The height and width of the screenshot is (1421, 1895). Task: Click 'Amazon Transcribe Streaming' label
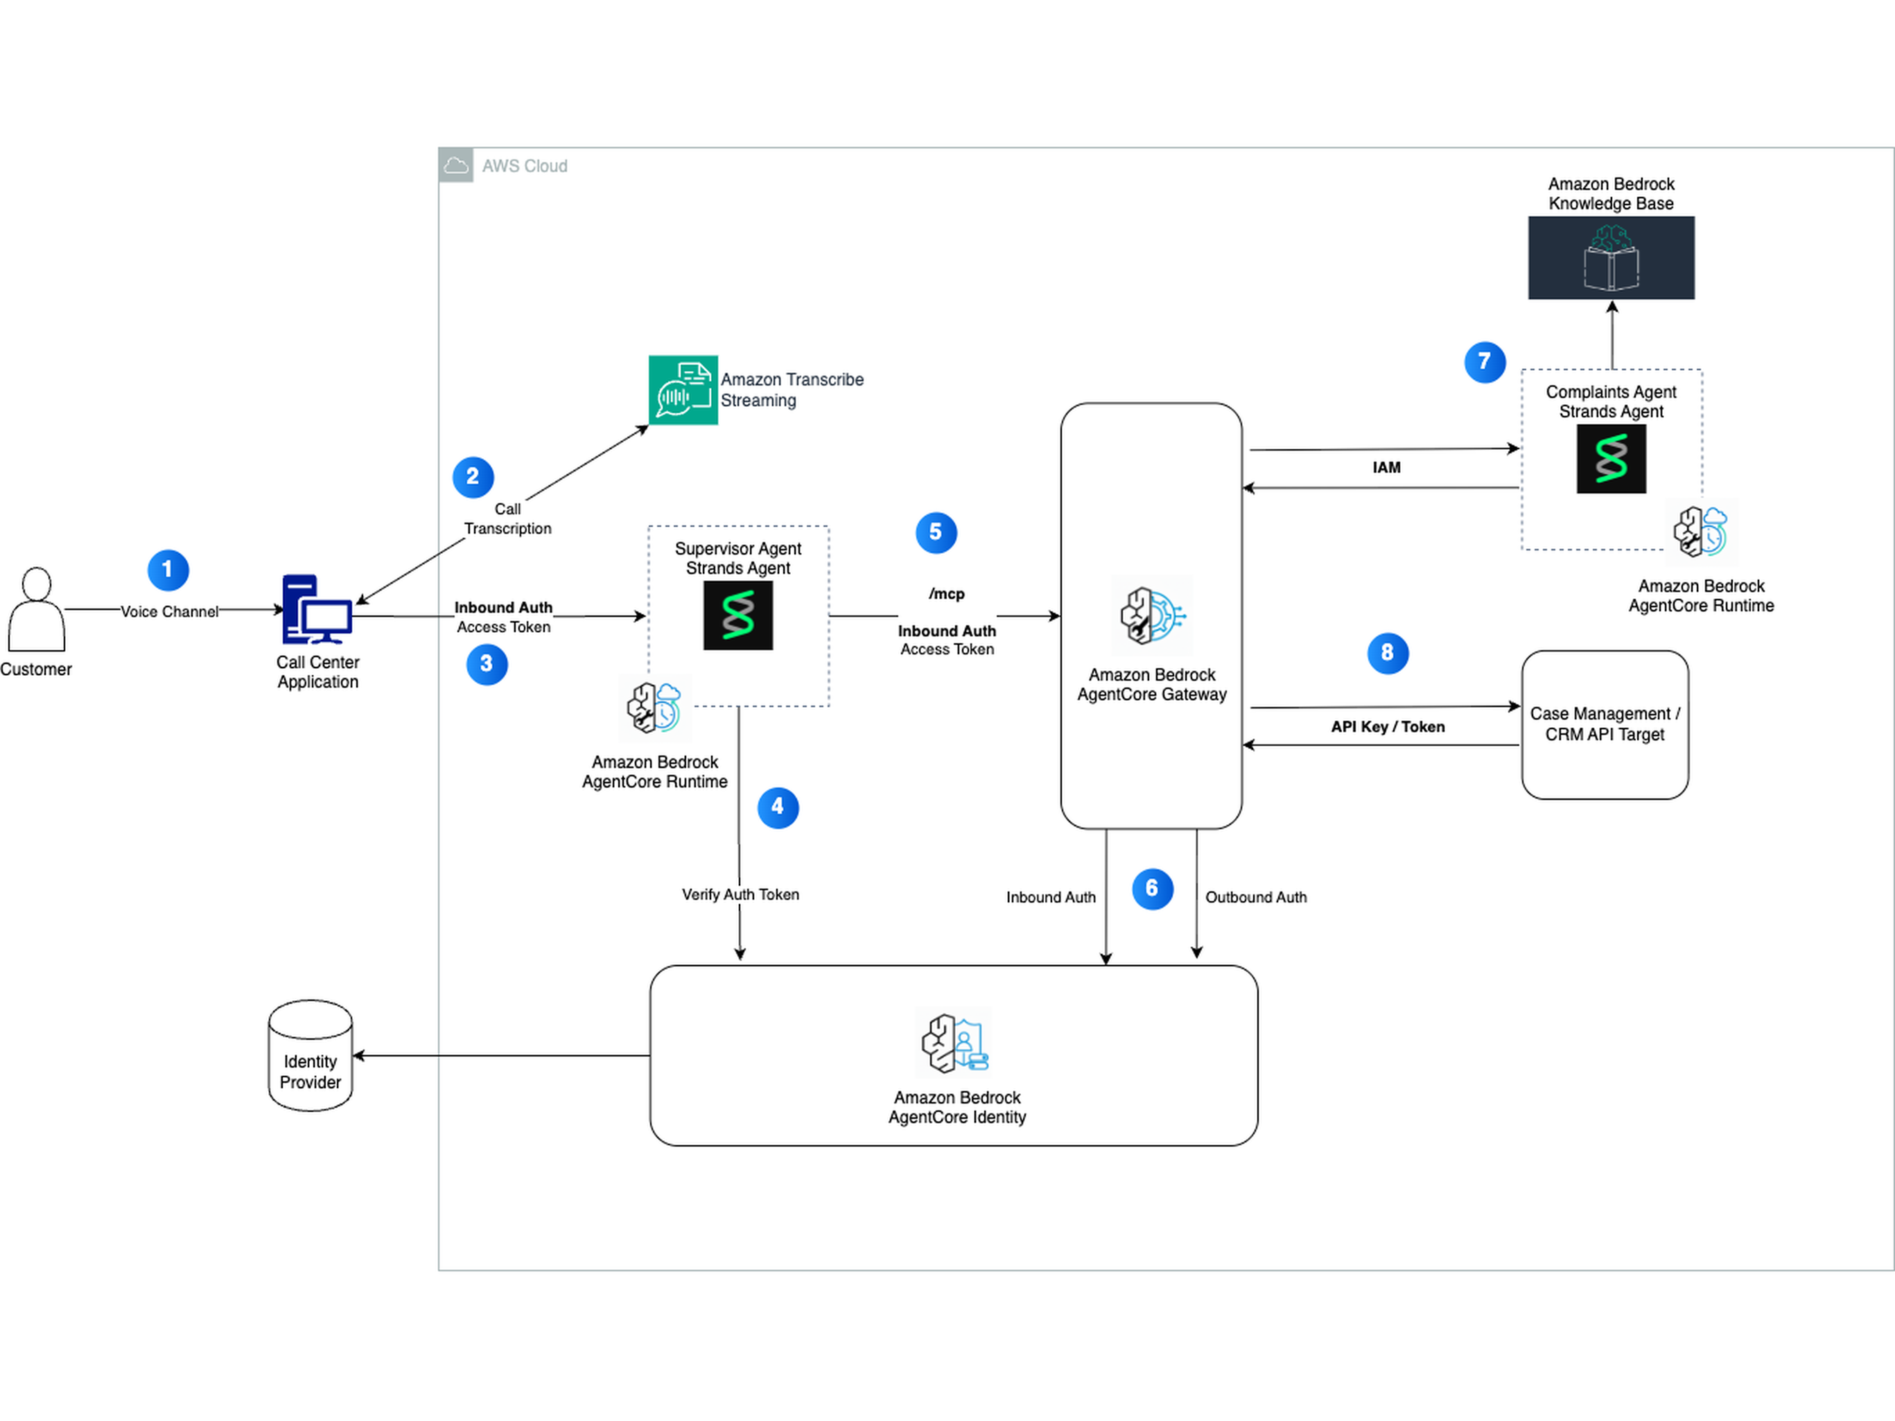click(792, 390)
